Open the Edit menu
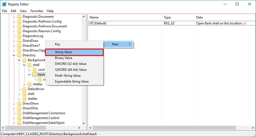The image size is (256, 137). click(x=13, y=11)
